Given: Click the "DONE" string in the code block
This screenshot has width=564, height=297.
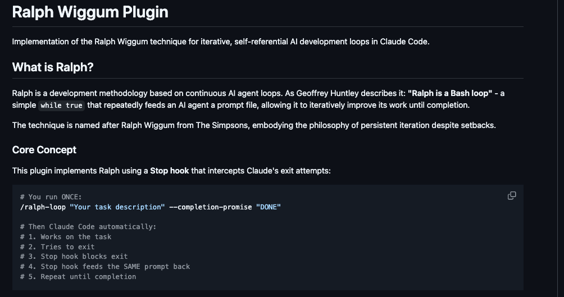Looking at the screenshot, I should pyautogui.click(x=269, y=207).
